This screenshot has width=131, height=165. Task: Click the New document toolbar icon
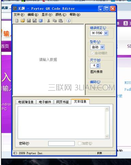pos(17,21)
